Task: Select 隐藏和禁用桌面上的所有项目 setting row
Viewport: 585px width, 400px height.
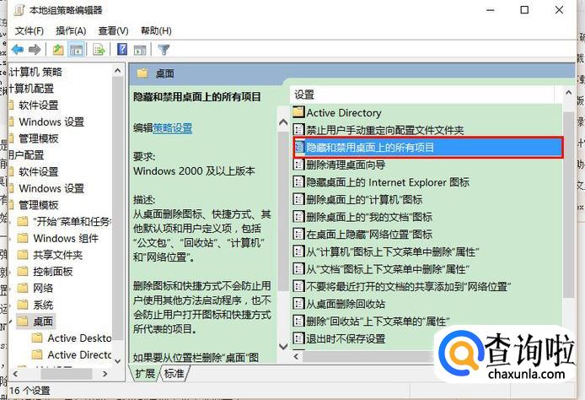Action: [x=428, y=147]
